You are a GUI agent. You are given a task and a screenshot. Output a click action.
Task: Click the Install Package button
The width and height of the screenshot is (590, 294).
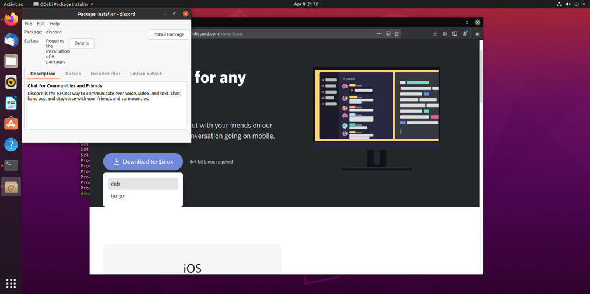[168, 34]
